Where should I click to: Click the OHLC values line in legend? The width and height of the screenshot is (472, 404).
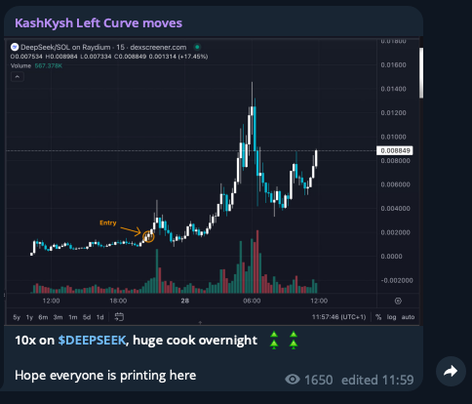click(x=109, y=57)
